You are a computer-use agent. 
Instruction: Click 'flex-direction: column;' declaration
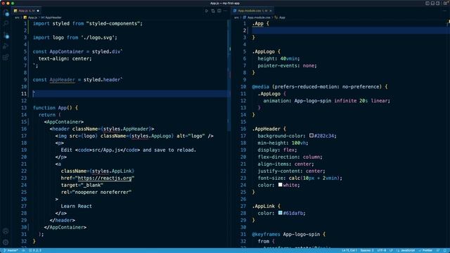coord(290,157)
